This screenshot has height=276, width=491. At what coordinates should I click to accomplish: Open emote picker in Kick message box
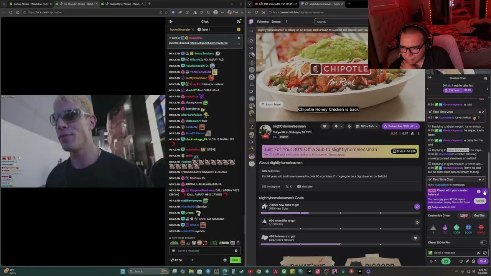coord(236,251)
